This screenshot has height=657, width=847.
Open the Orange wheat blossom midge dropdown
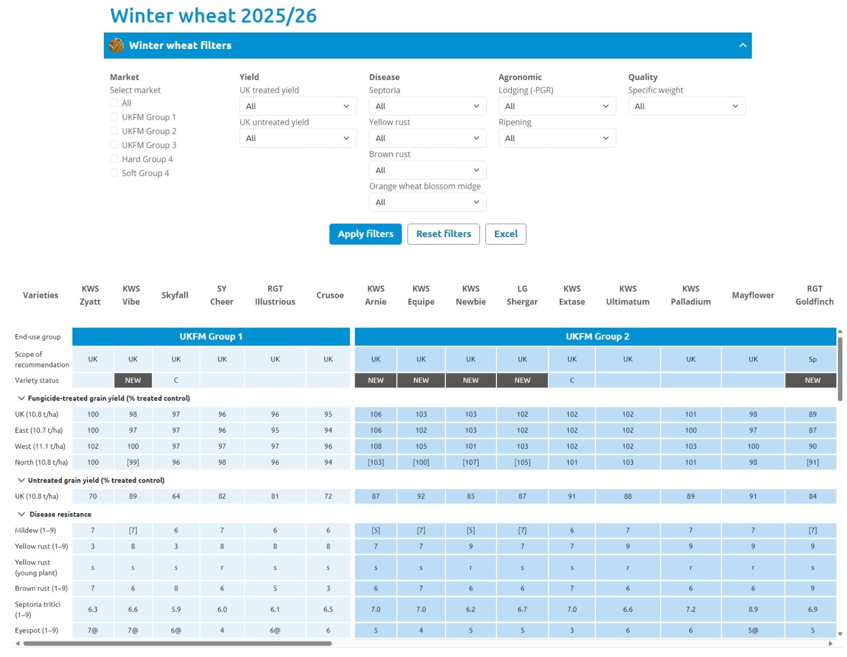(427, 202)
